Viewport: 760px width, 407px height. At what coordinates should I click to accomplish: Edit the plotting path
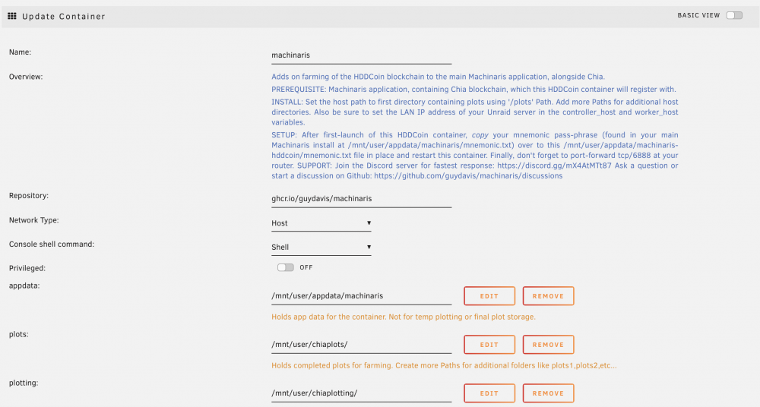tap(489, 393)
